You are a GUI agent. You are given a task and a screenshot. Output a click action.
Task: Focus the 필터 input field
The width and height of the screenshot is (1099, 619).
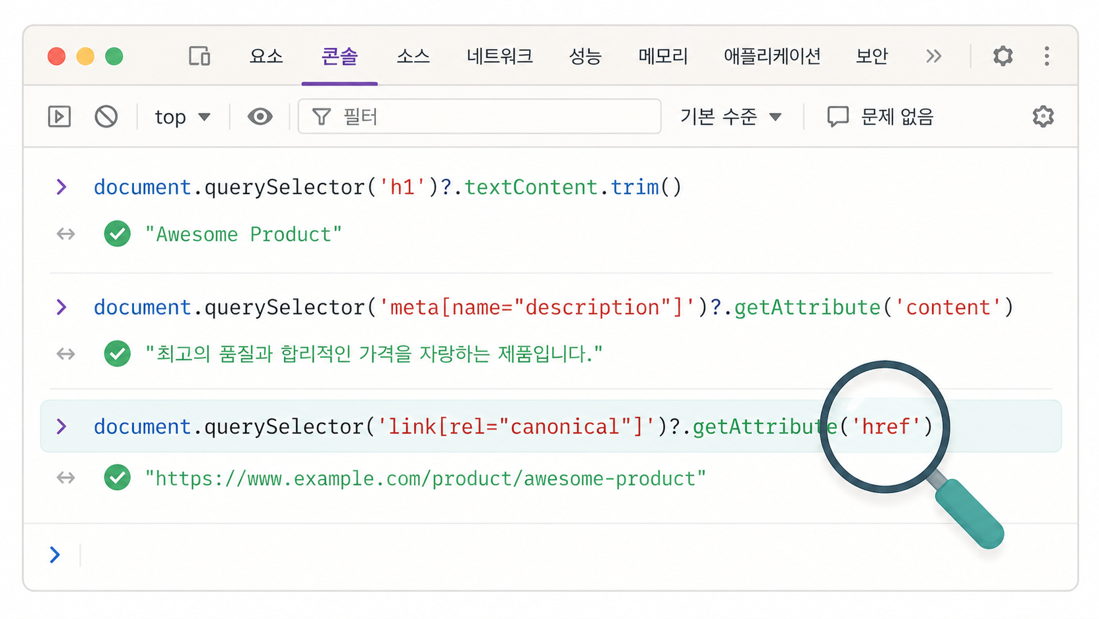click(479, 116)
